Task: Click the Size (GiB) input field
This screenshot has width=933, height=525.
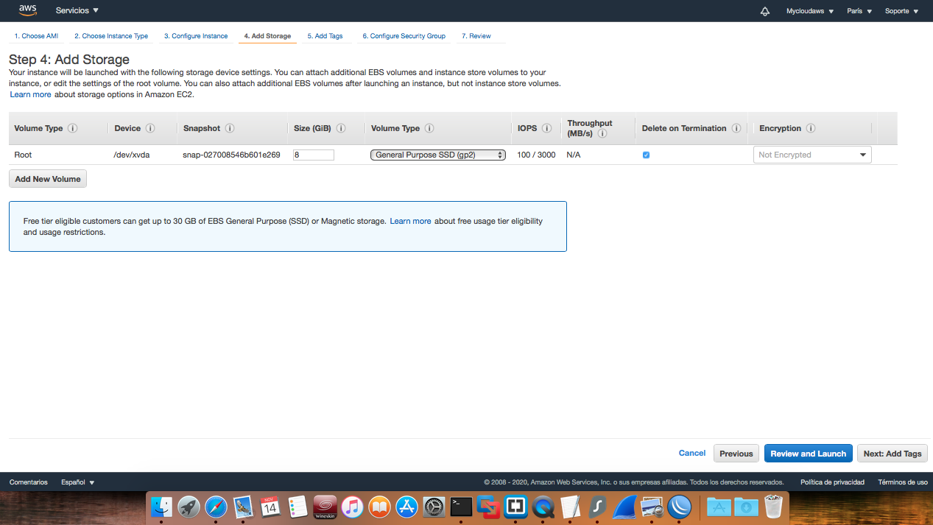Action: point(314,155)
